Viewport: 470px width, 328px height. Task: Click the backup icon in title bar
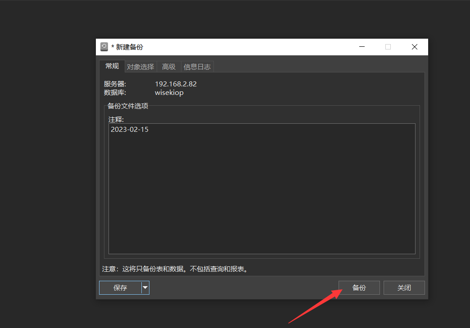[x=104, y=47]
